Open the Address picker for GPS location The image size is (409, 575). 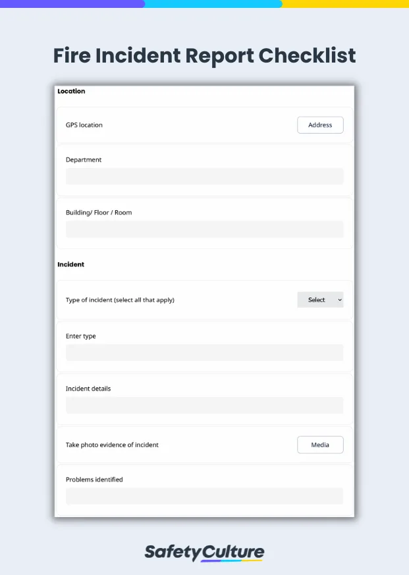pyautogui.click(x=320, y=125)
